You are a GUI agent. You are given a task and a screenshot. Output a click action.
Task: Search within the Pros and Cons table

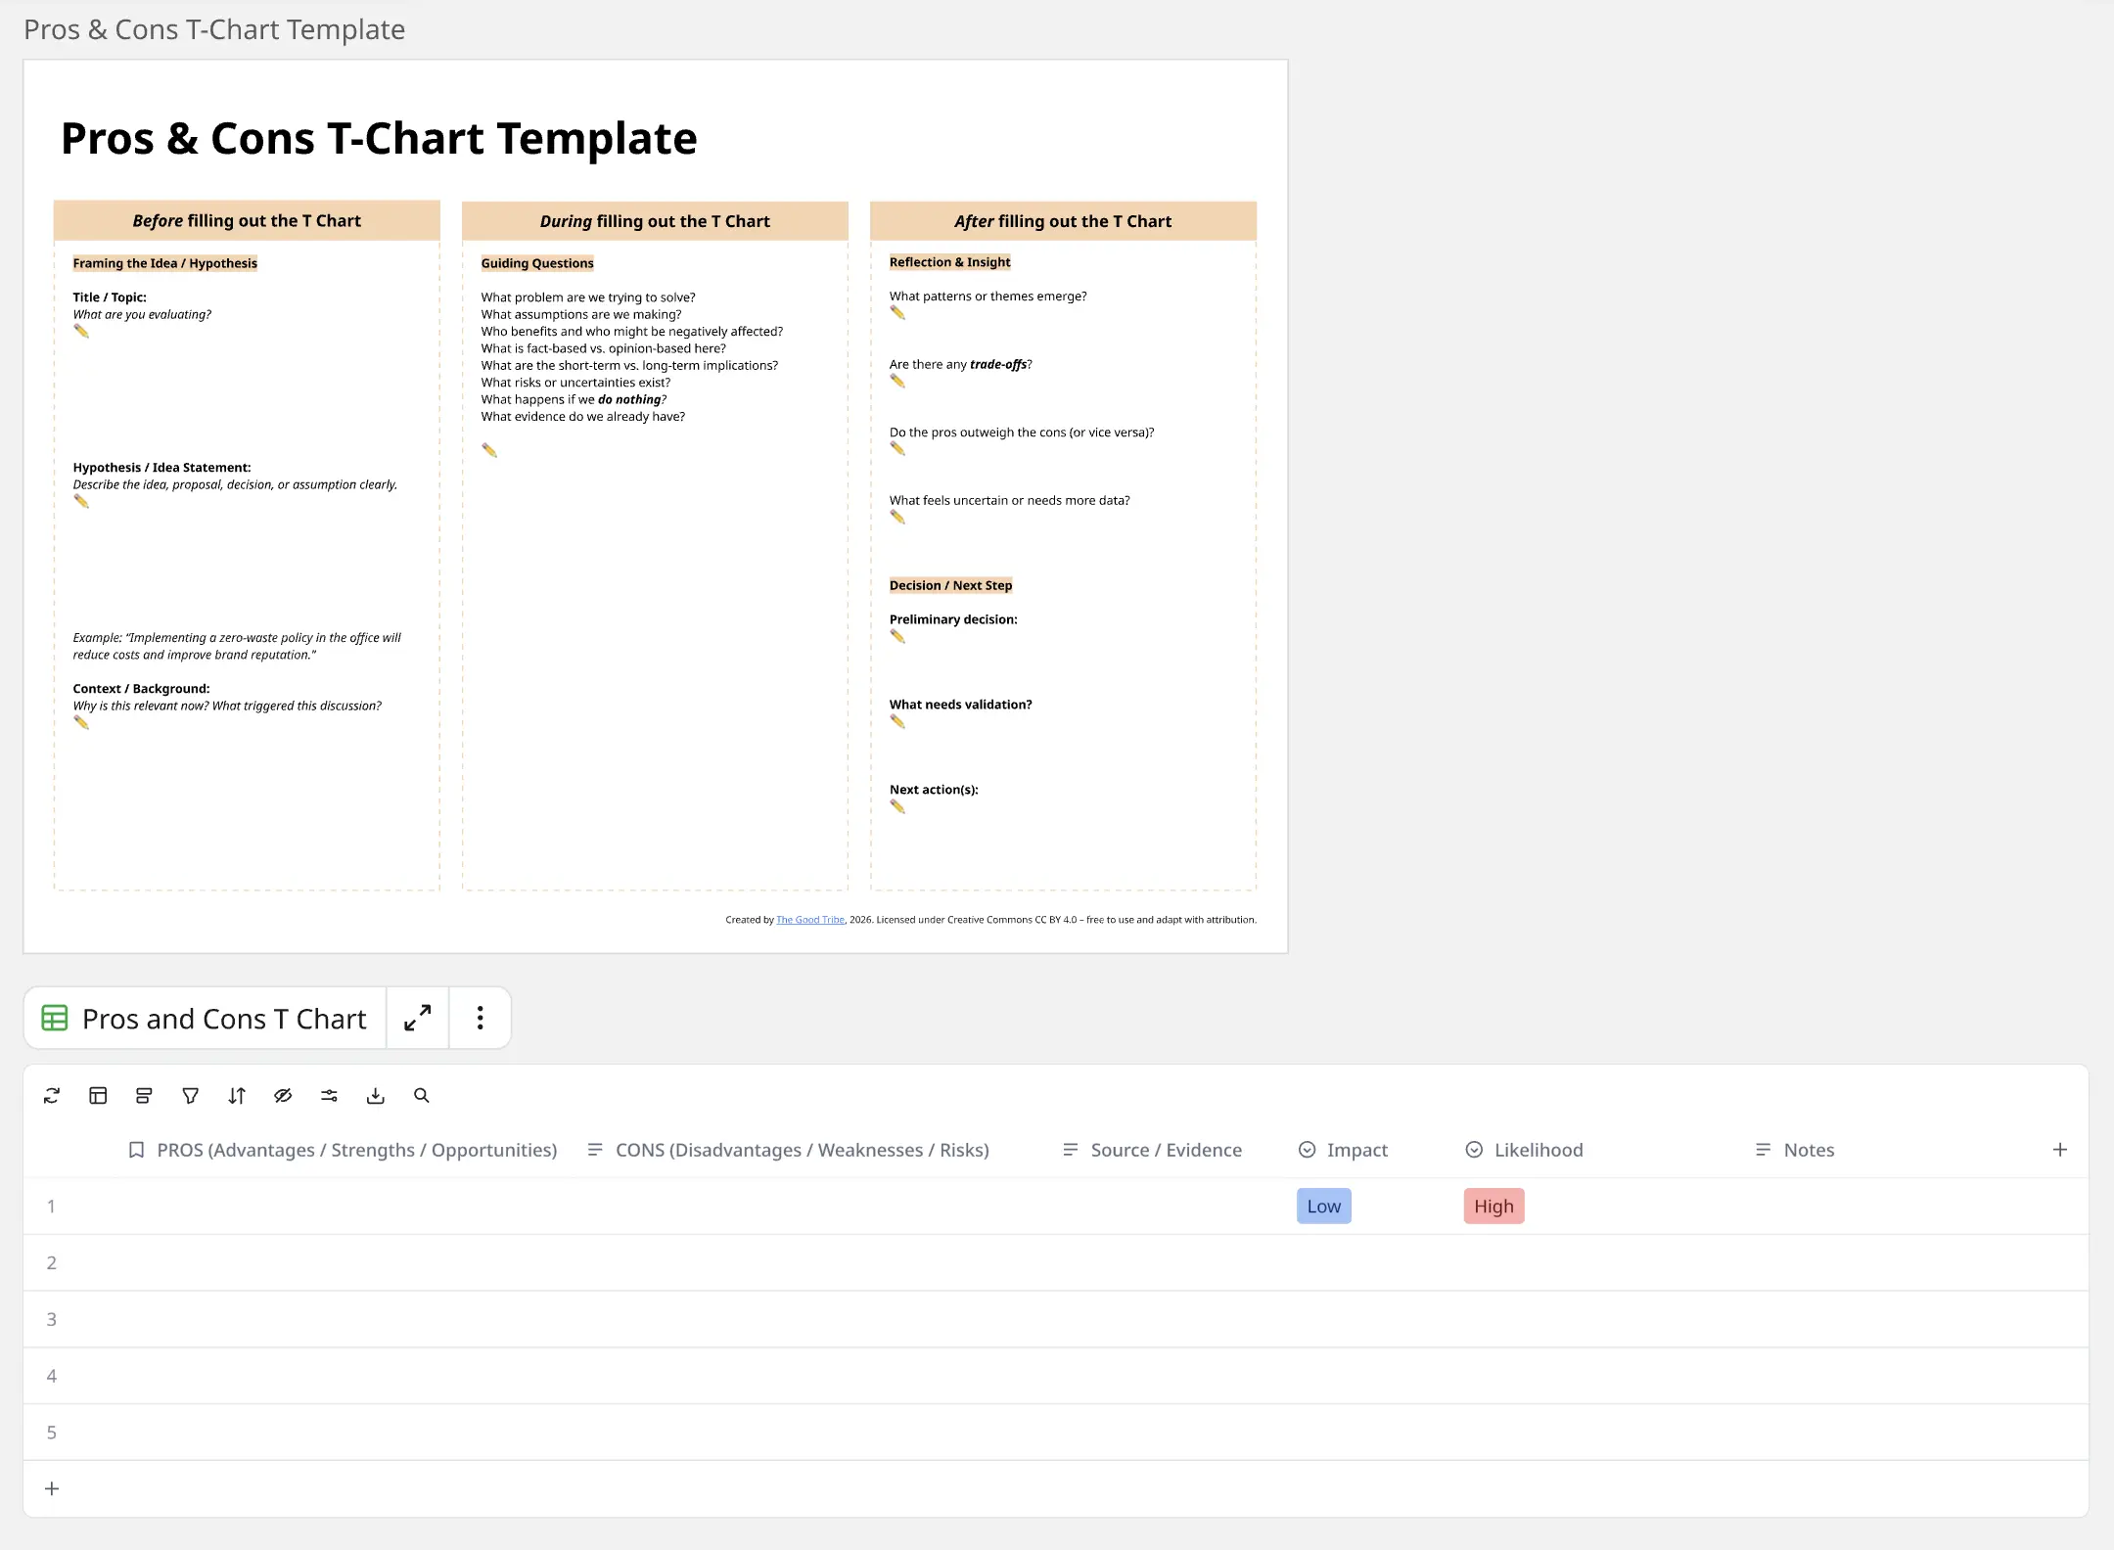point(421,1095)
